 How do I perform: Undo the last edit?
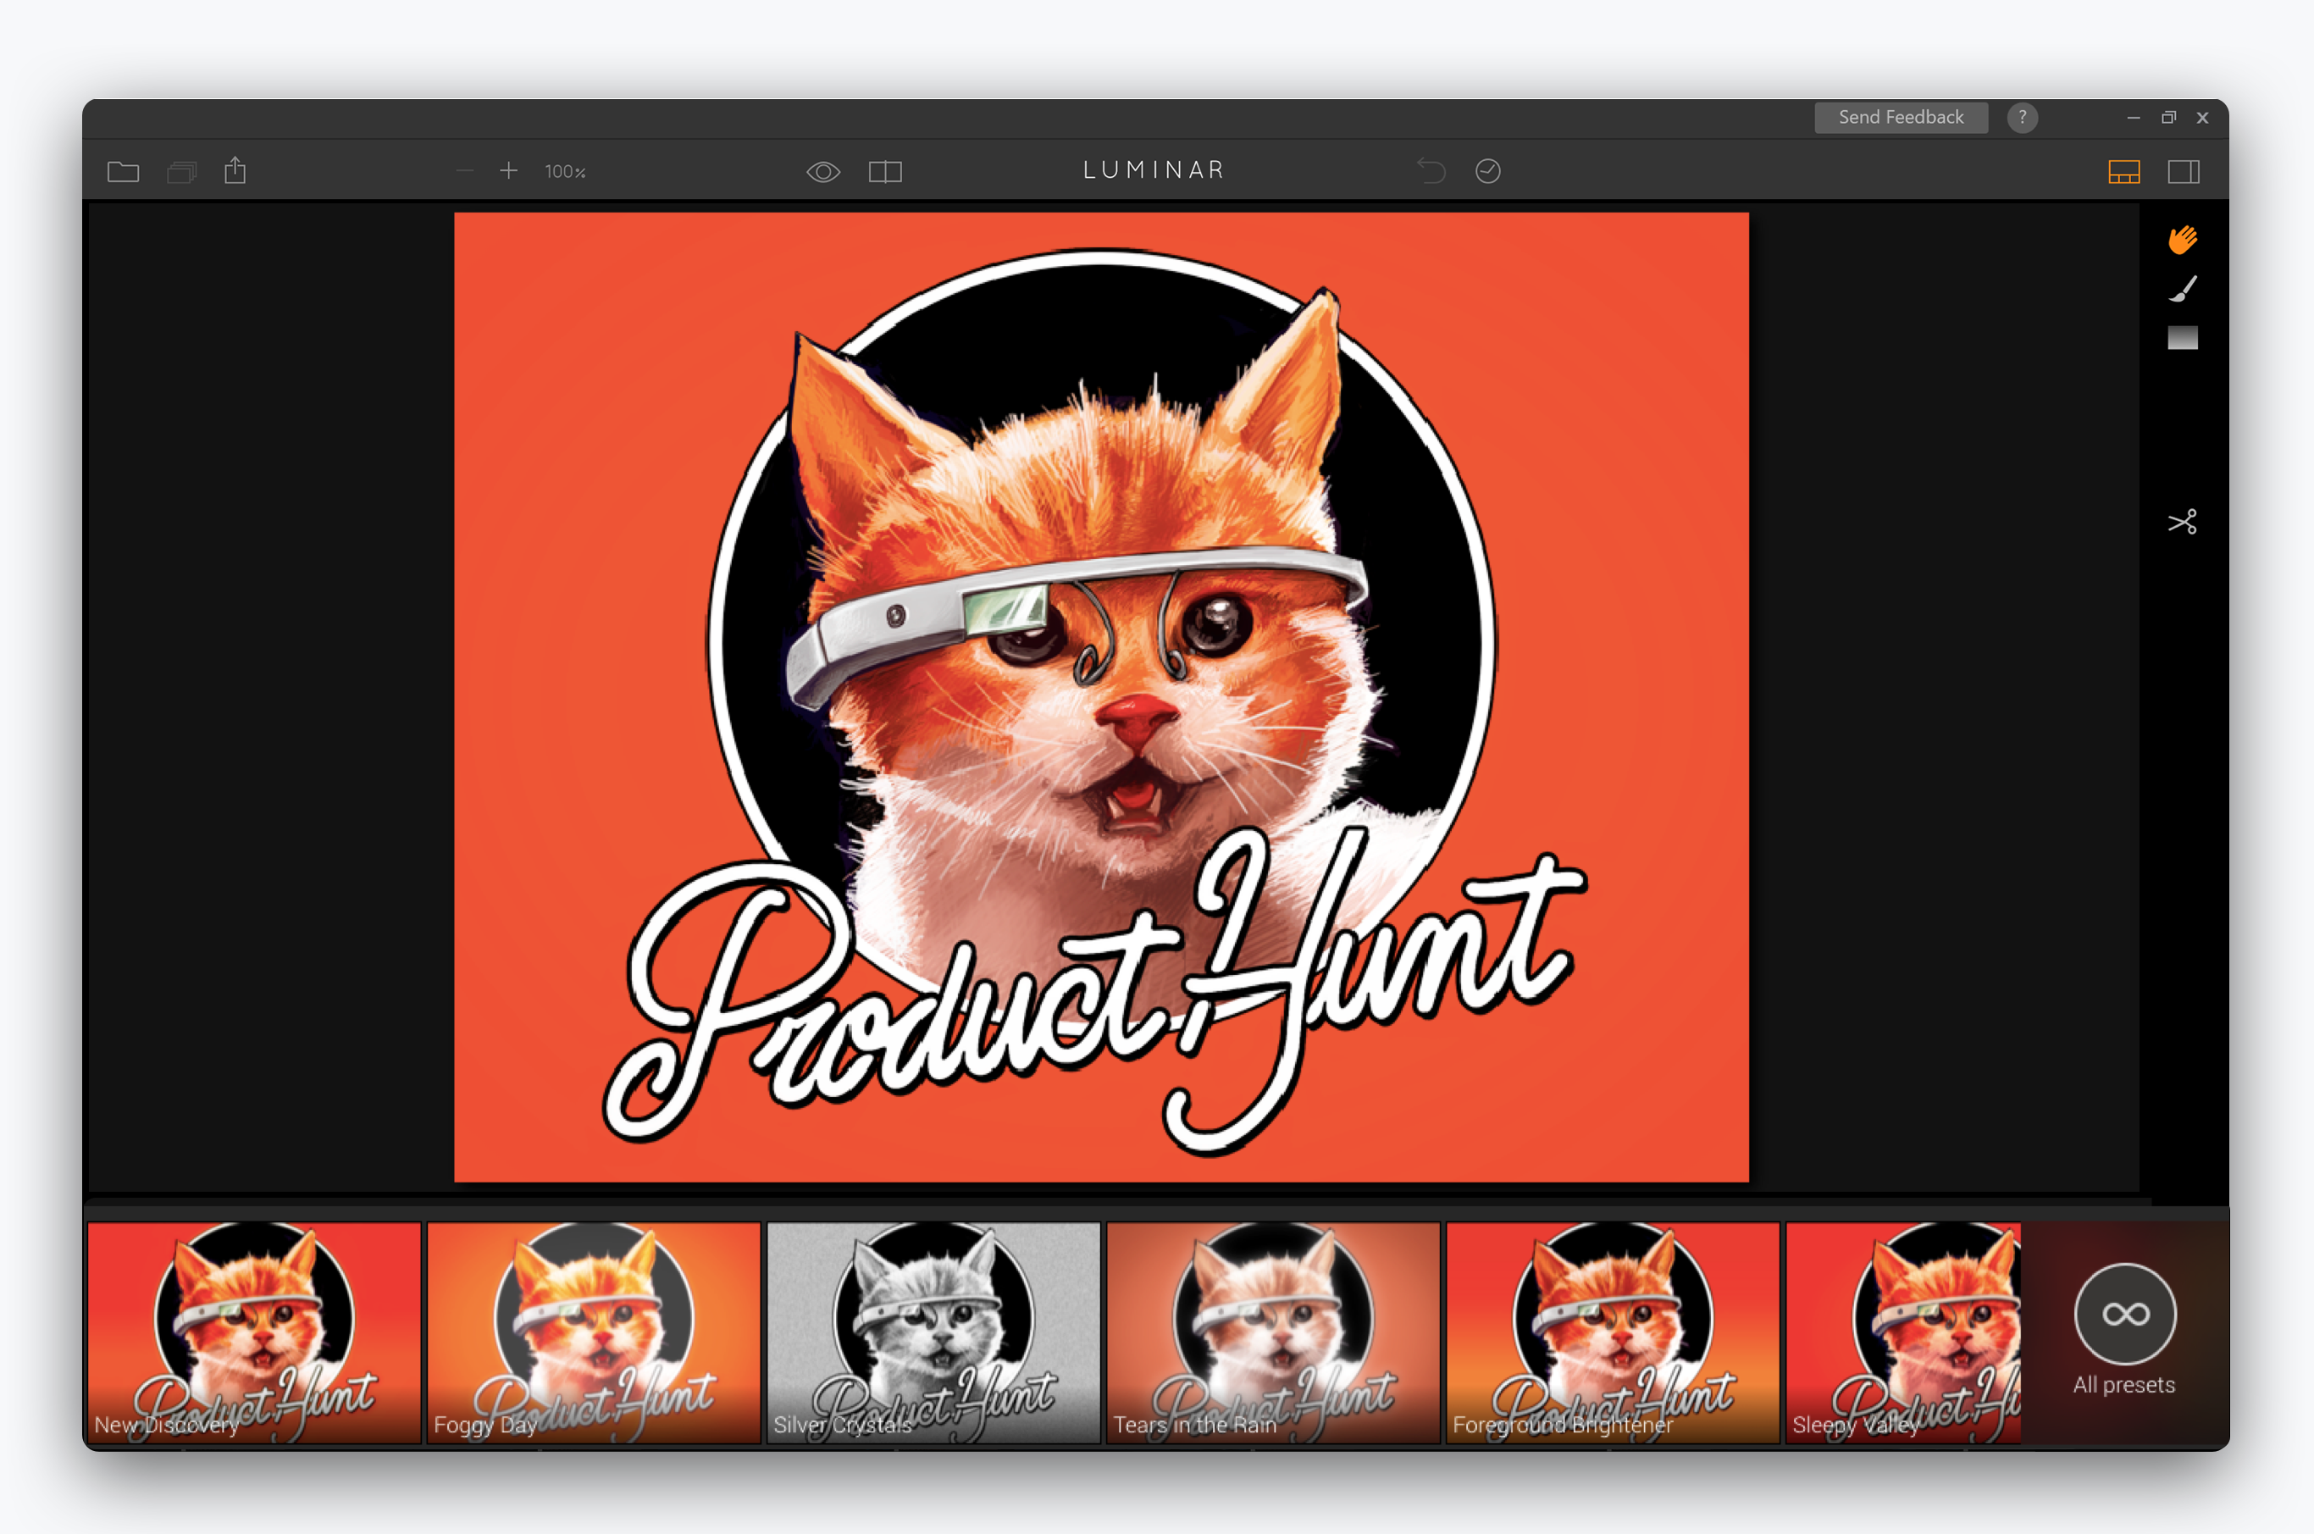point(1431,171)
